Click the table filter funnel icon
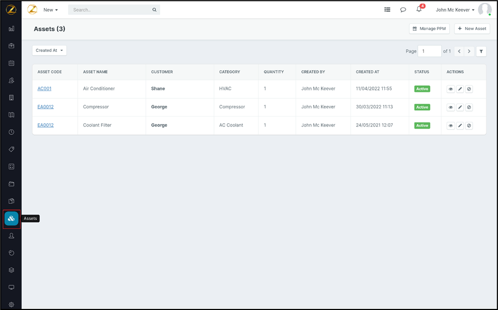 click(x=481, y=51)
